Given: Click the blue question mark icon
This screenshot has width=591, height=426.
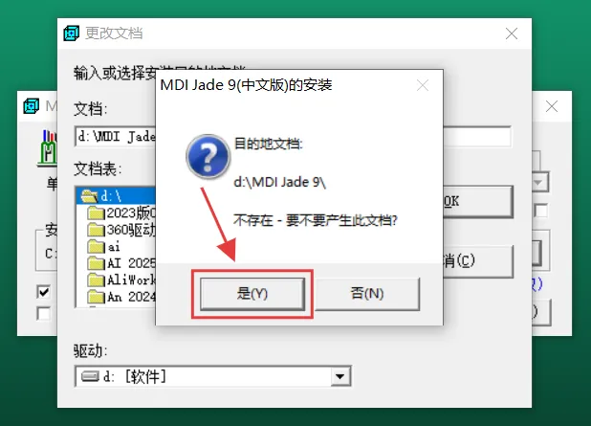Looking at the screenshot, I should click(208, 156).
